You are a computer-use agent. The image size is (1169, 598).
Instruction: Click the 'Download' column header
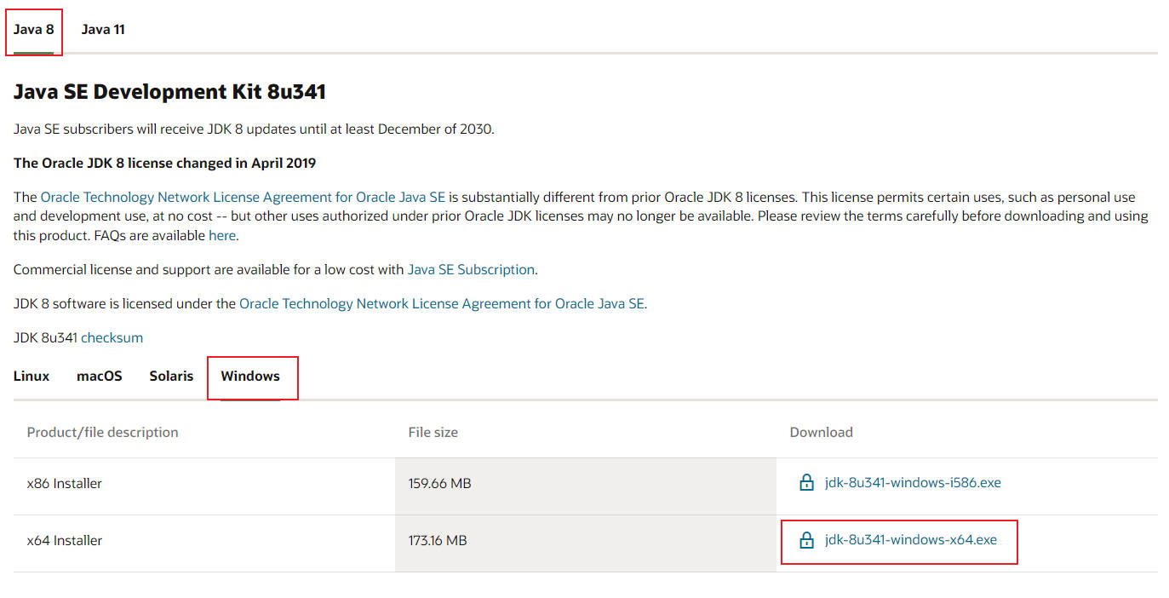point(821,433)
